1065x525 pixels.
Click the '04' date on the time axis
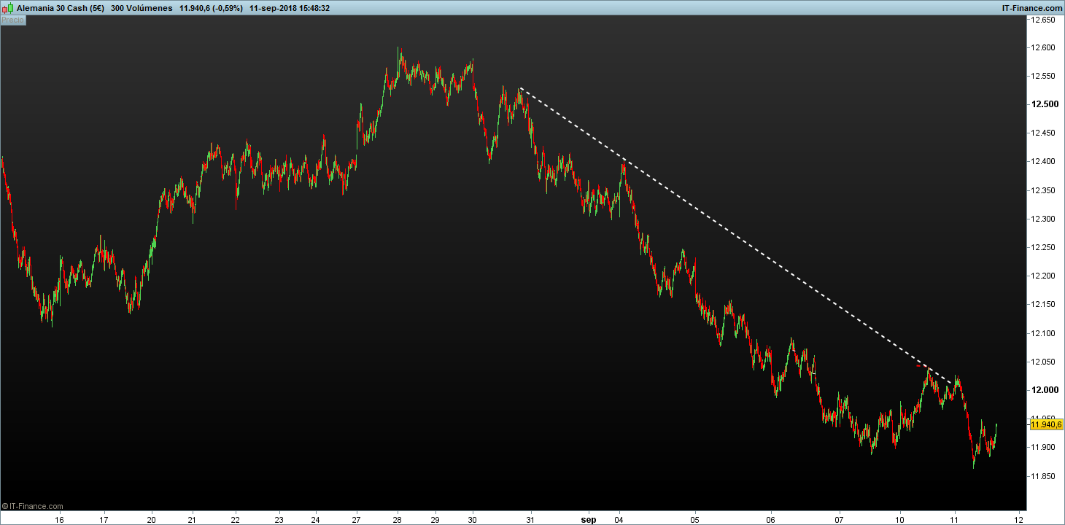coord(619,520)
